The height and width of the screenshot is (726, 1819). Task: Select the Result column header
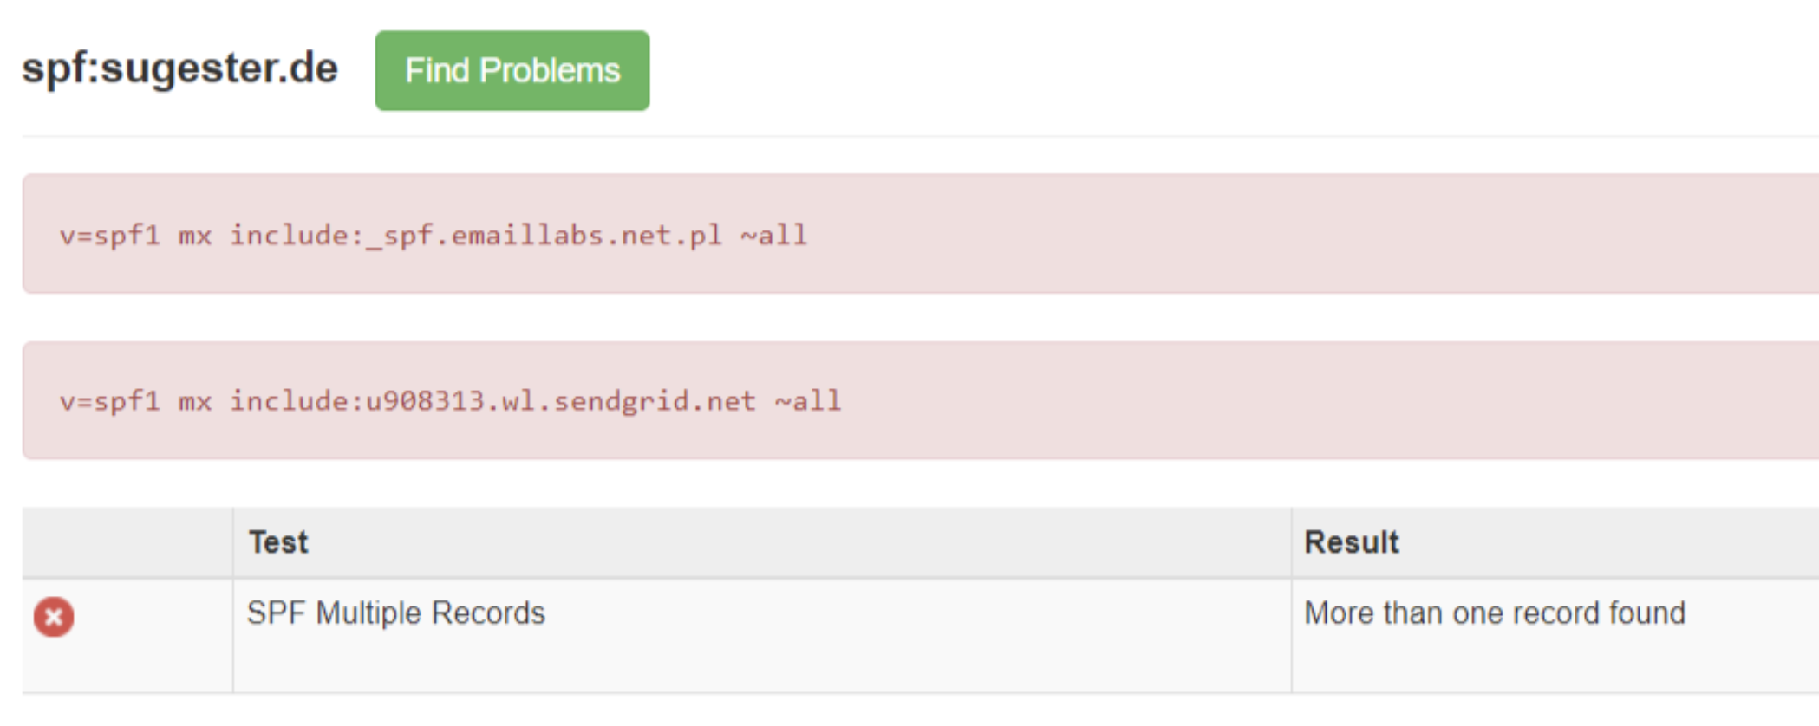(x=1351, y=542)
